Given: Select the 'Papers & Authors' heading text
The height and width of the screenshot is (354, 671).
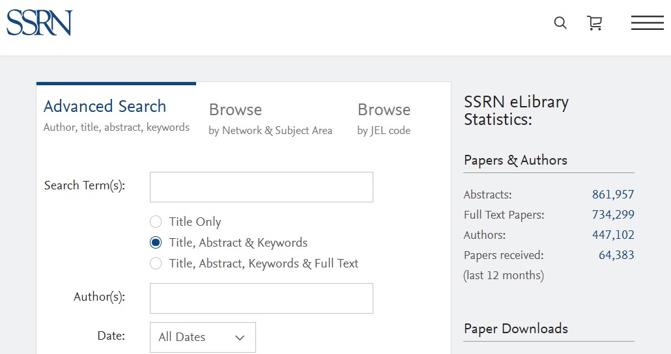Looking at the screenshot, I should [x=516, y=160].
